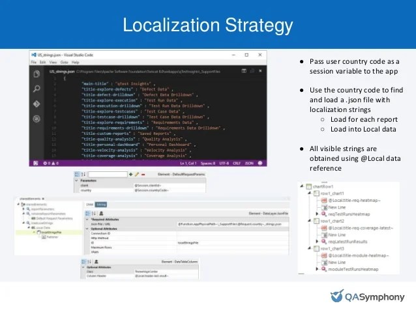Collapse the chartRow1 tree node

click(x=302, y=186)
